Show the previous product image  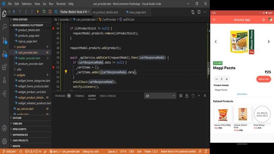pos(216,41)
